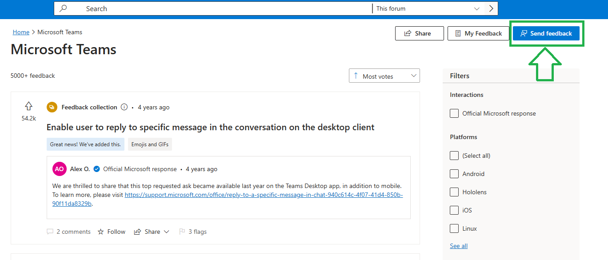This screenshot has width=608, height=260.
Task: Click the Feedback collection info icon
Action: 124,107
